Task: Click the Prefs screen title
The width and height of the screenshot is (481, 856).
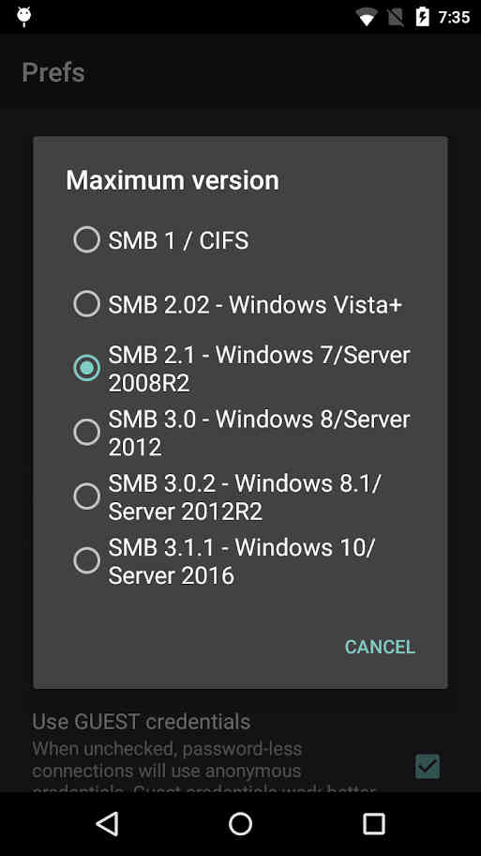Action: 53,72
